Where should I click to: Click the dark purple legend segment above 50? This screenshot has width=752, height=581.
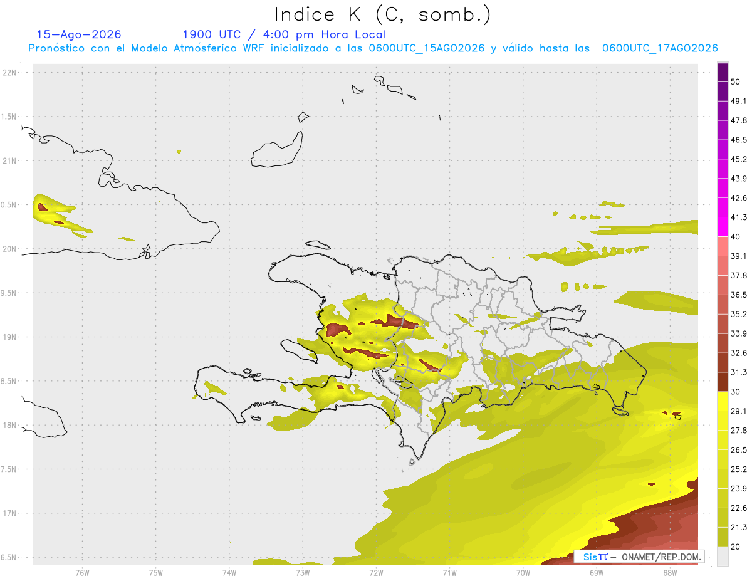tap(723, 72)
